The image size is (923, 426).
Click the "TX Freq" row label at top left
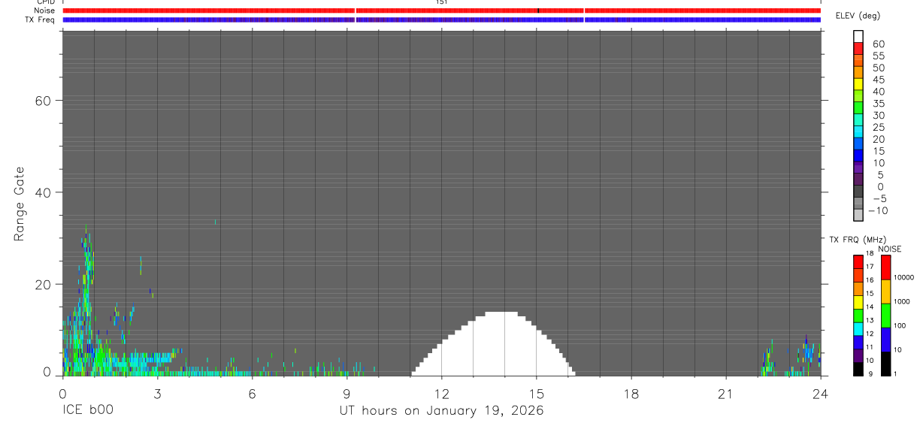click(x=41, y=20)
